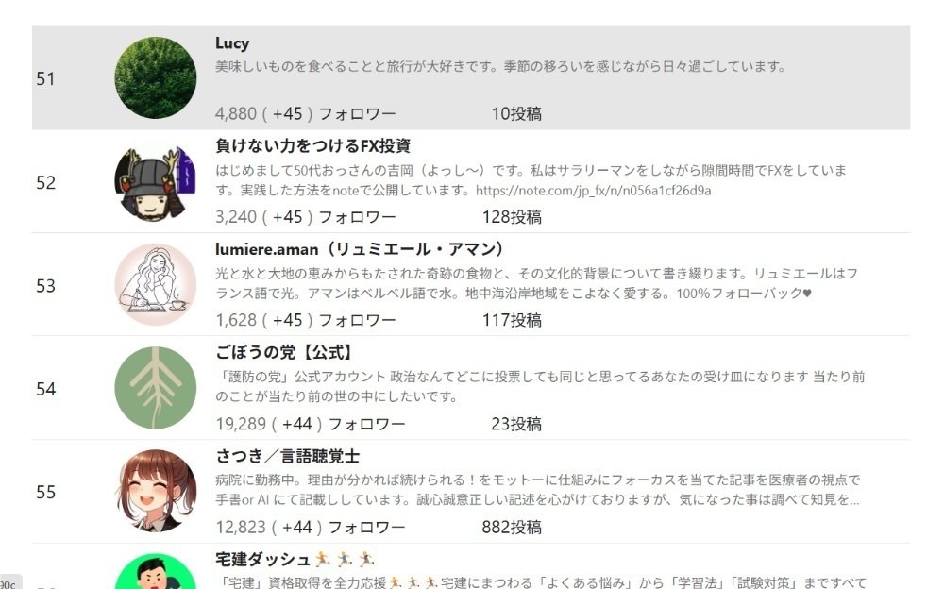Open the 宅建ダッシュ profile title

[295, 560]
